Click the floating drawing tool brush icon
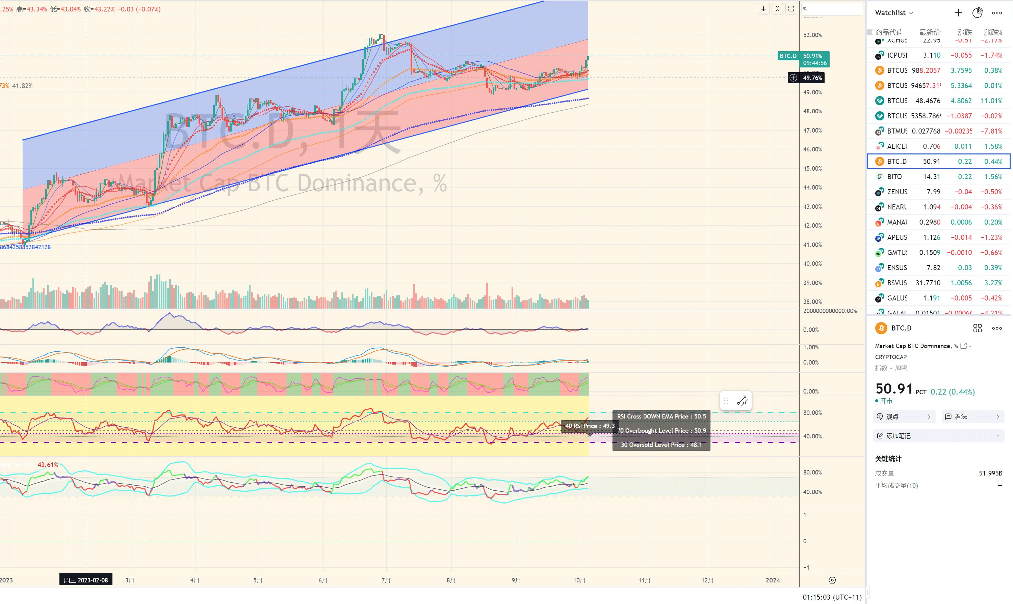Image resolution: width=1013 pixels, height=604 pixels. tap(742, 401)
